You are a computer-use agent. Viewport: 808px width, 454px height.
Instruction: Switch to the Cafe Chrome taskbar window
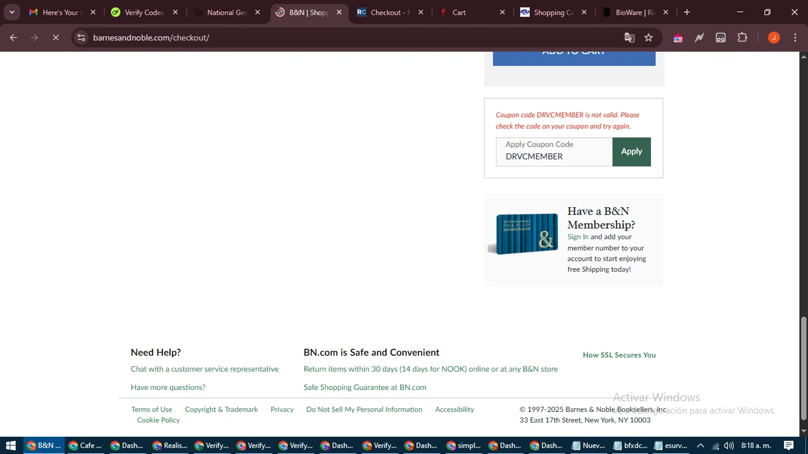pos(86,445)
